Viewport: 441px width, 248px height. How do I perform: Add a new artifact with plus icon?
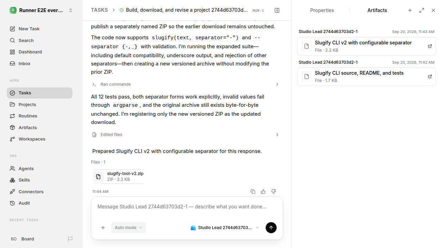click(410, 10)
